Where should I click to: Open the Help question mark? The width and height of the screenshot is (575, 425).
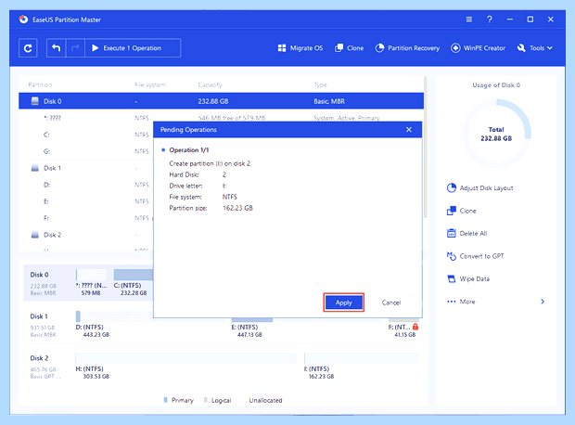[x=490, y=19]
